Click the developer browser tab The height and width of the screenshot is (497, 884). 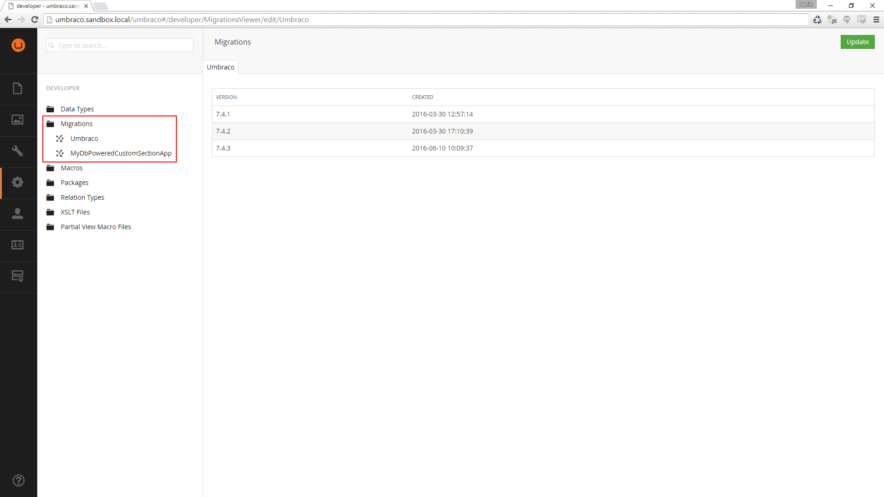[x=48, y=6]
